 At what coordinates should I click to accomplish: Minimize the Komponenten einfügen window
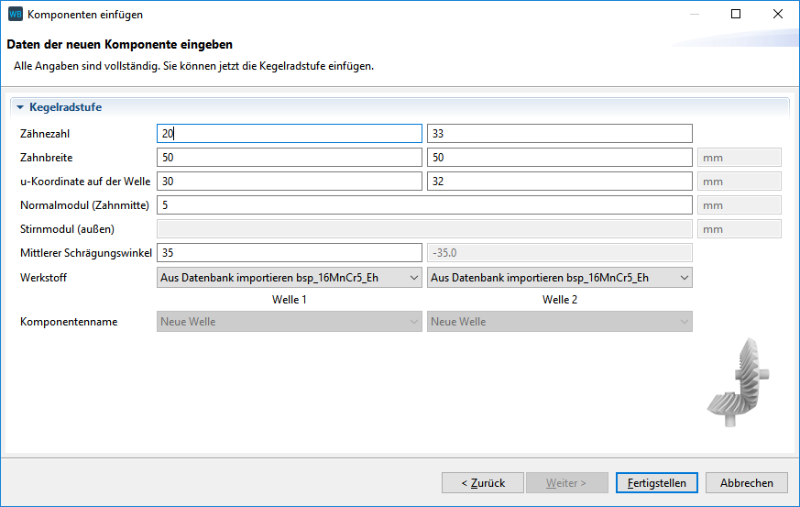pos(694,15)
